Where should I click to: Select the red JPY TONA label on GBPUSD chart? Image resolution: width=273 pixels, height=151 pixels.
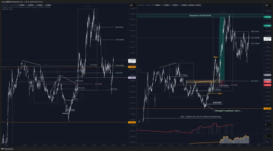(234, 85)
